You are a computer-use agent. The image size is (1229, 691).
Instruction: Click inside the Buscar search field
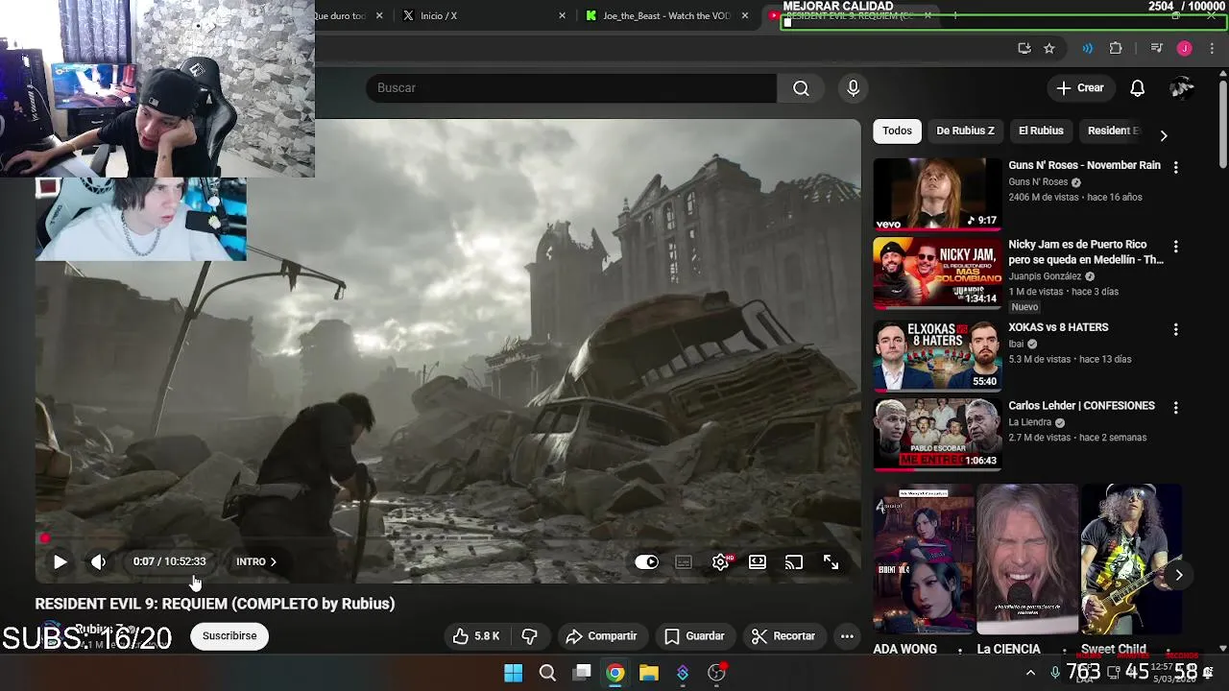click(x=570, y=88)
